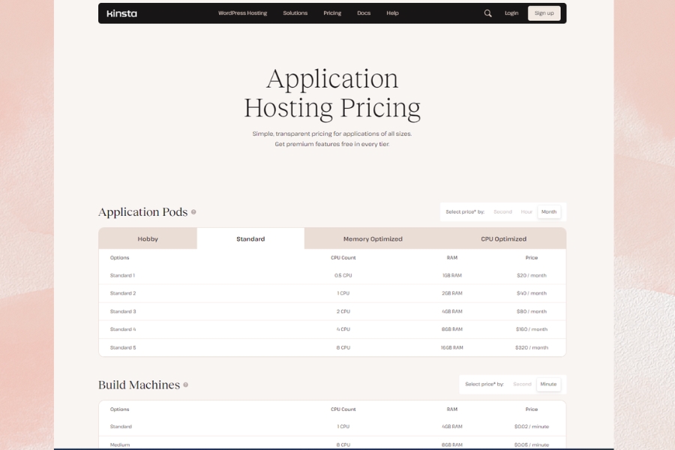Click the Sign up button
Viewport: 675px width, 450px height.
[x=544, y=13]
